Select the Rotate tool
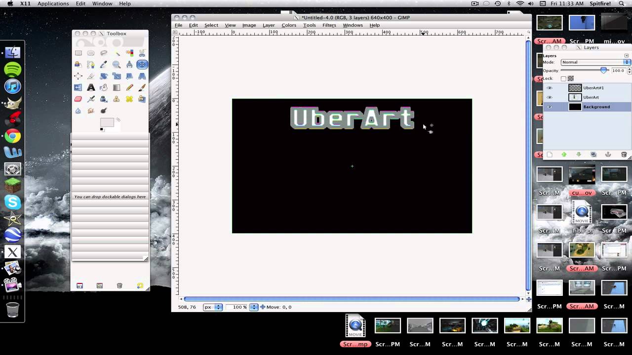This screenshot has height=355, width=632. [x=104, y=76]
